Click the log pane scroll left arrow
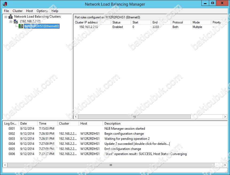Image resolution: width=230 pixels, height=175 pixels. coord(5,165)
